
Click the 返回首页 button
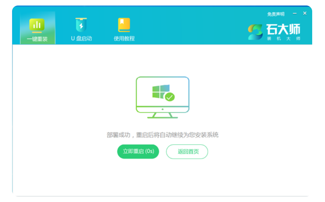187,151
